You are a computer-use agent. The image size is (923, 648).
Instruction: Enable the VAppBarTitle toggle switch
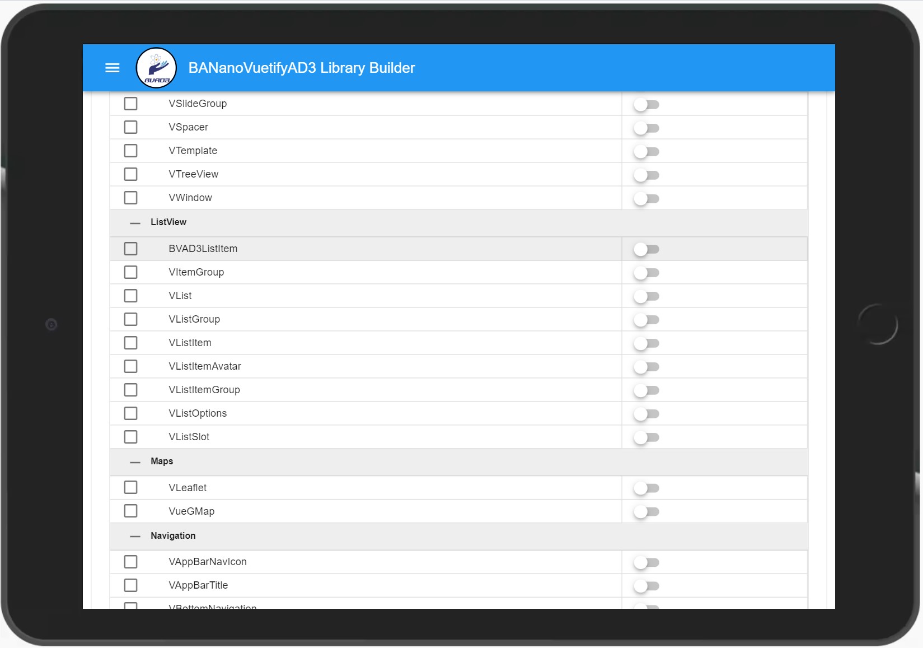(647, 586)
